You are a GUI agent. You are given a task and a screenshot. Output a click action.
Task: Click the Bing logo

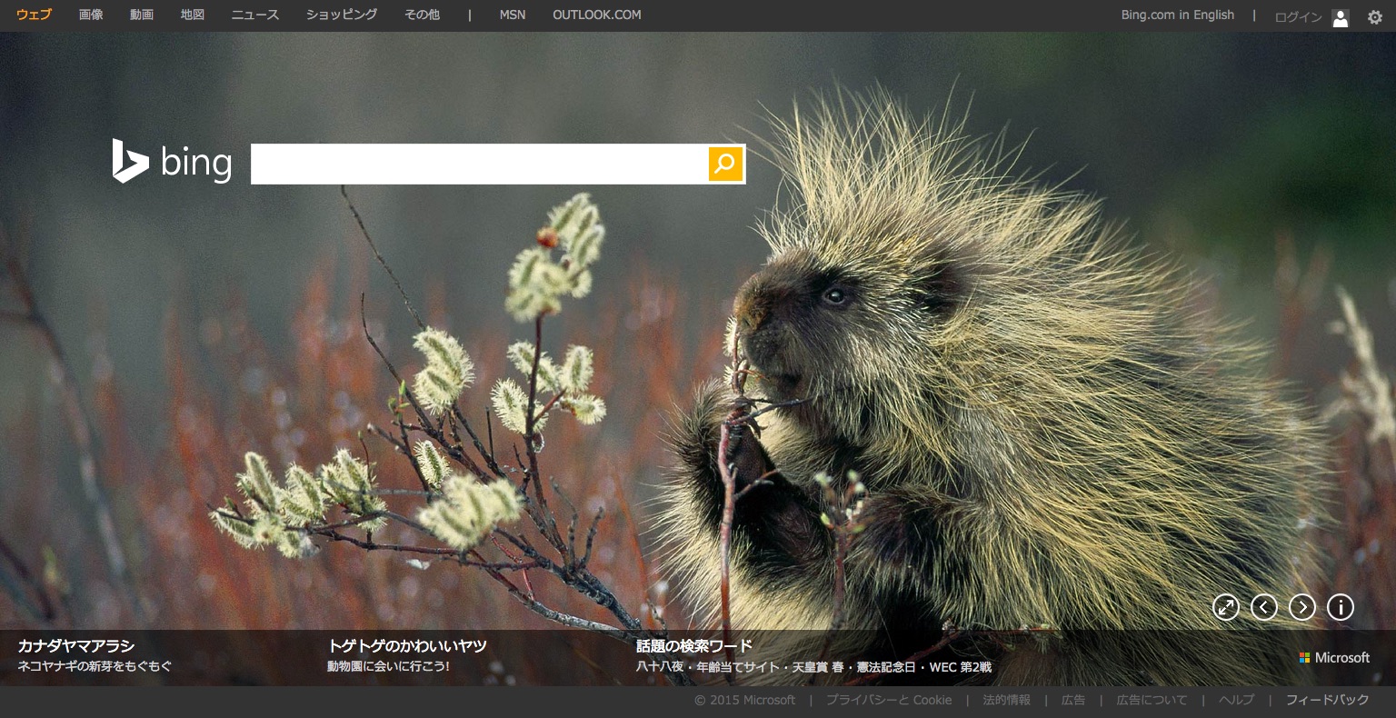(x=172, y=162)
